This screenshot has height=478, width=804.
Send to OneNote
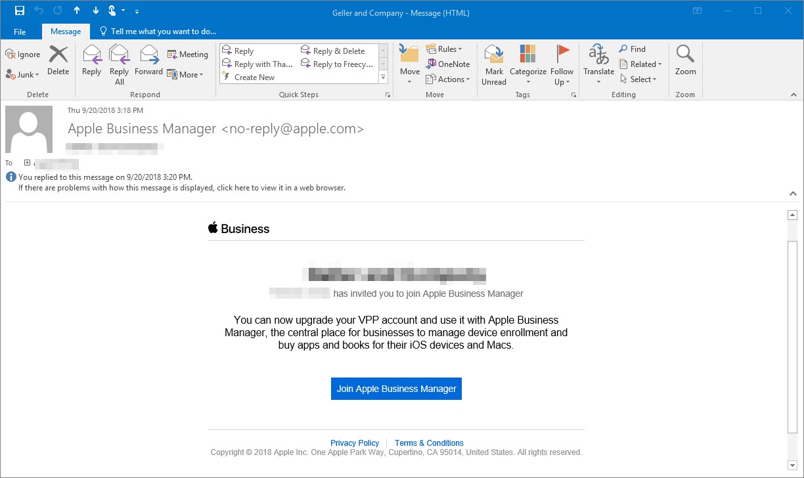coord(448,64)
